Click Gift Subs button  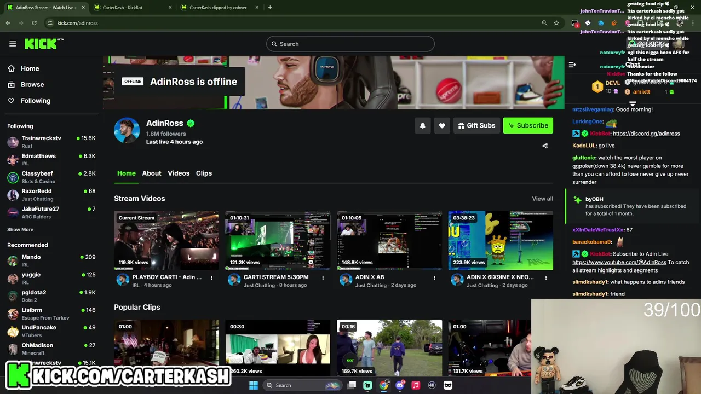click(x=476, y=125)
